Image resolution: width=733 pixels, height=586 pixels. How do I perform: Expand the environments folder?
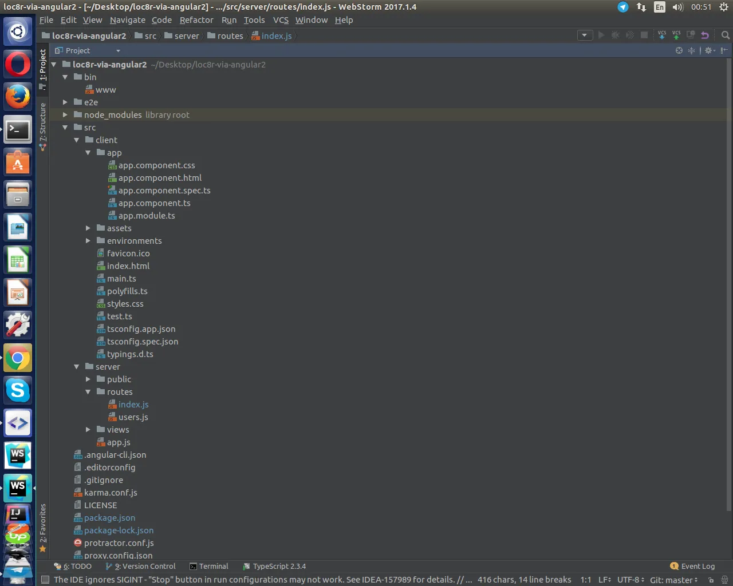click(x=88, y=241)
